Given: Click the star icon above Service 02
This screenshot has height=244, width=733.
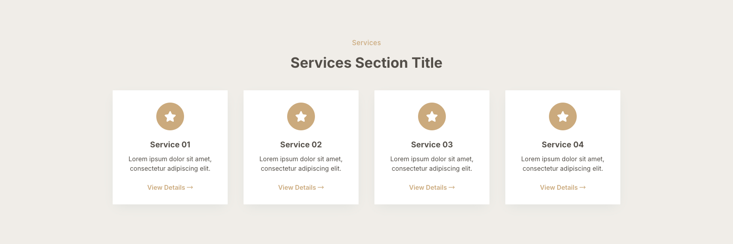Looking at the screenshot, I should [x=301, y=116].
